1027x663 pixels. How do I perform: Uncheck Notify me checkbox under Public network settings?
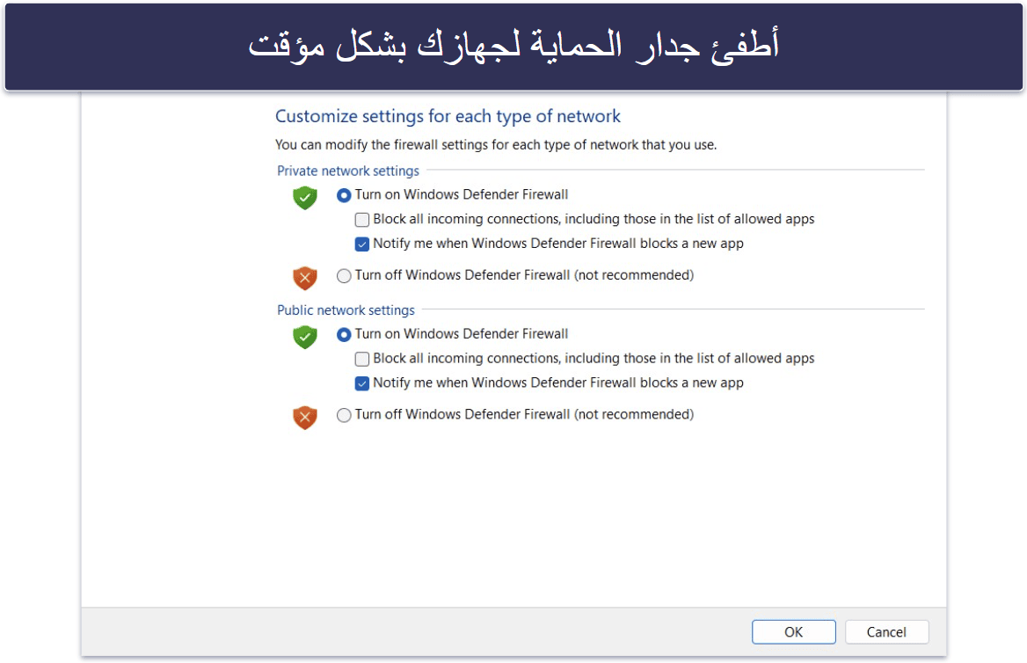[x=362, y=384]
